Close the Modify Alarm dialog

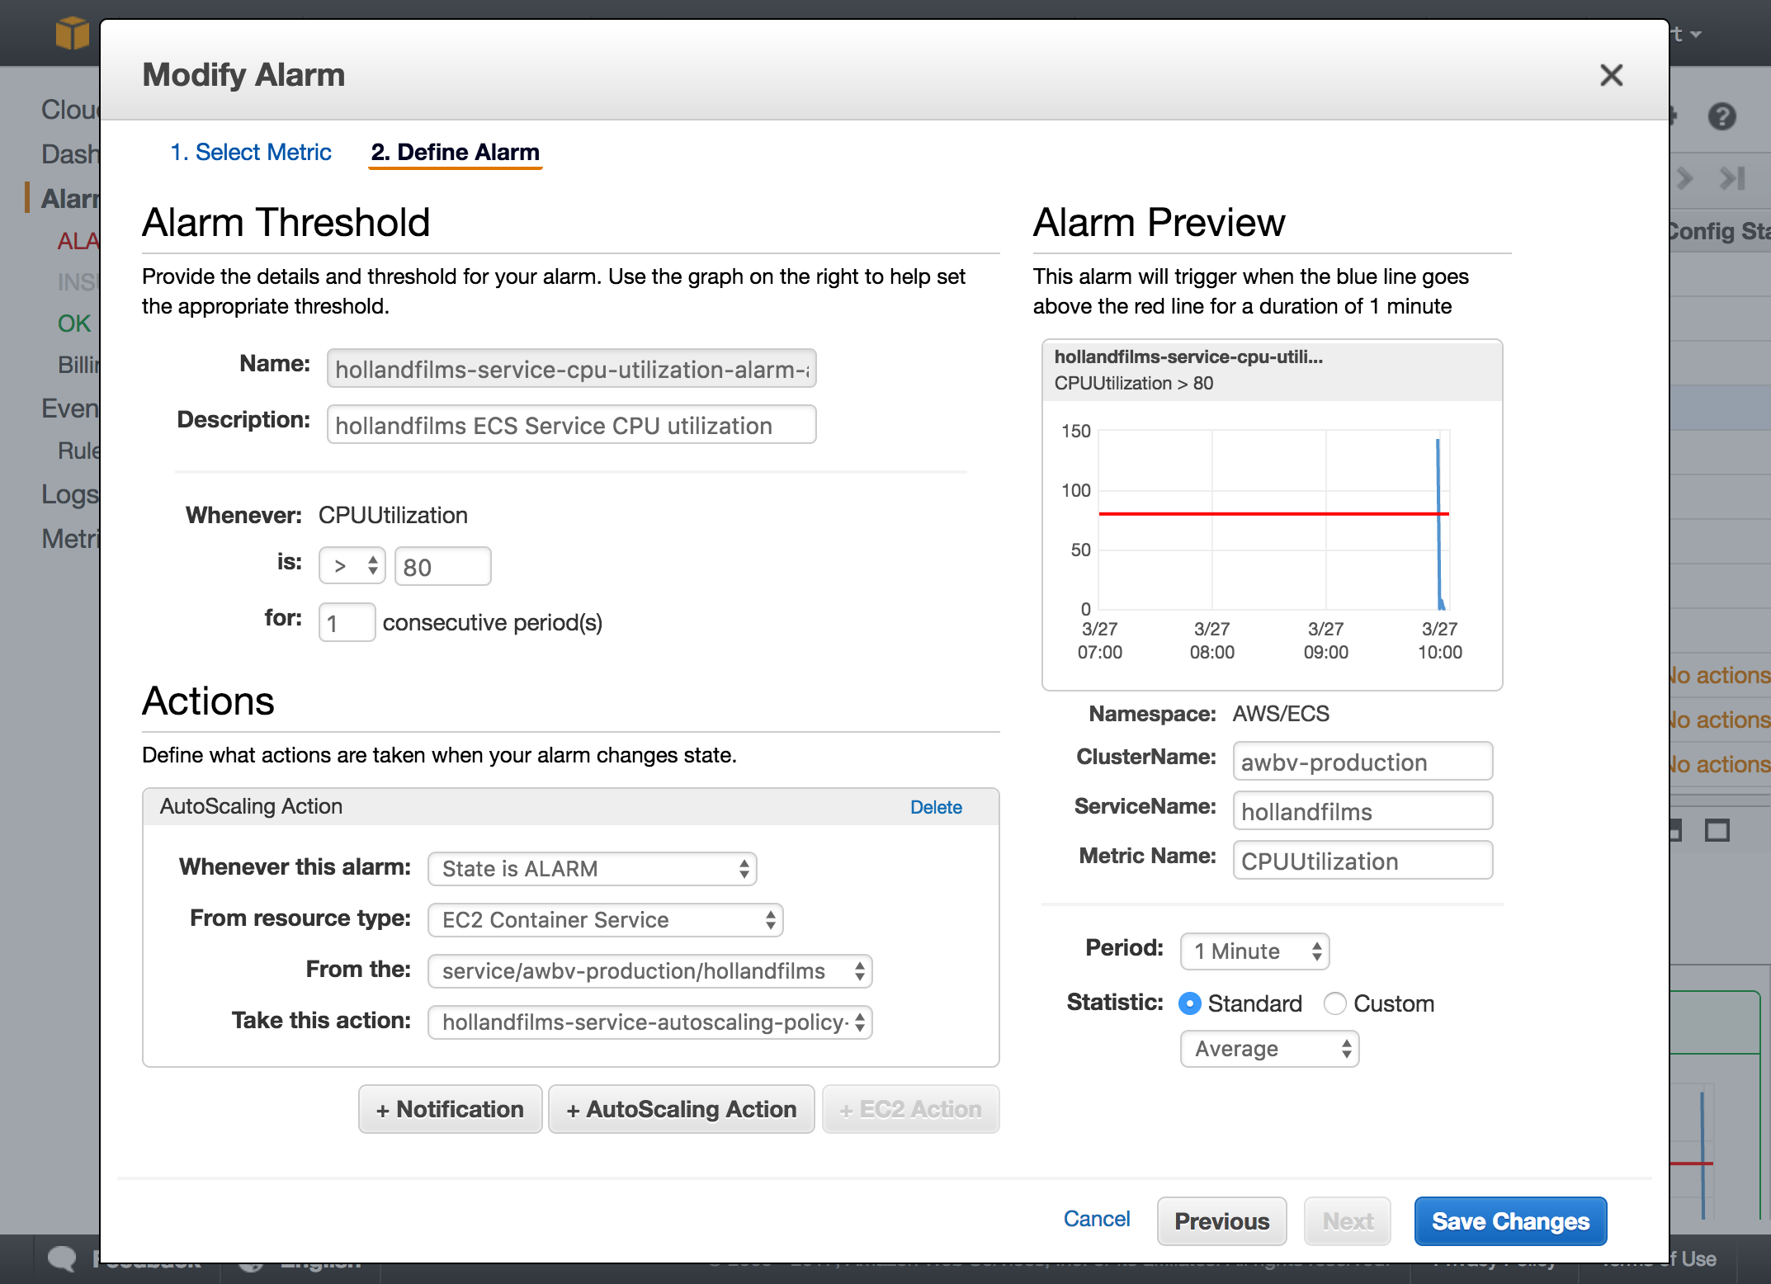tap(1611, 75)
